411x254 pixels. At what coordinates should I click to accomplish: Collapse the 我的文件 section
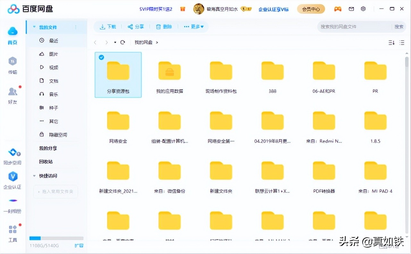(34, 27)
